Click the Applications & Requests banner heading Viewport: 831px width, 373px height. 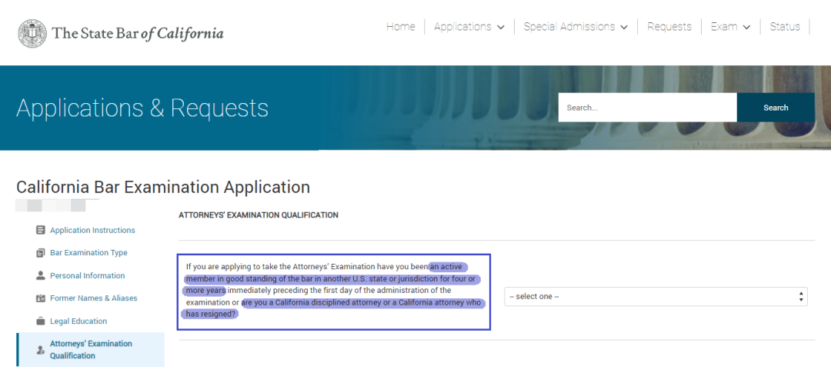142,108
